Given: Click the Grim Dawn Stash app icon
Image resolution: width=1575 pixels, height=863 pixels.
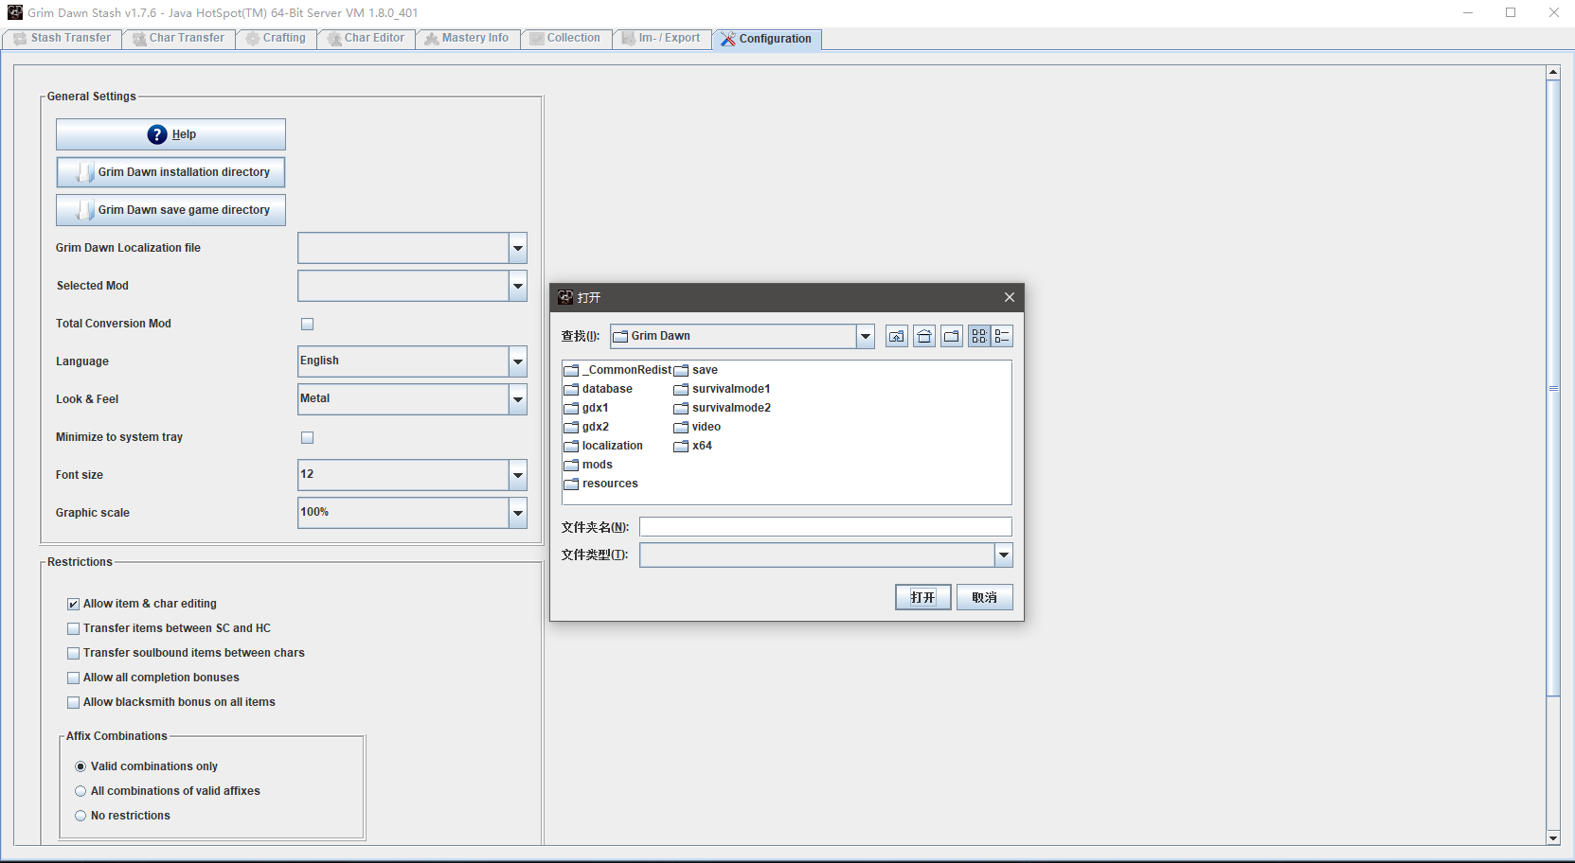Looking at the screenshot, I should click(x=15, y=12).
